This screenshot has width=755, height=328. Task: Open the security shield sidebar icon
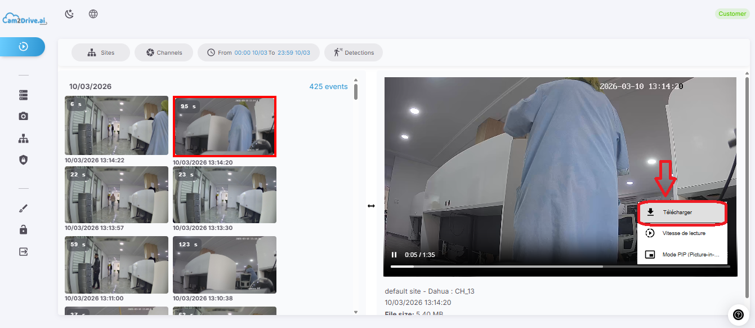pyautogui.click(x=23, y=160)
